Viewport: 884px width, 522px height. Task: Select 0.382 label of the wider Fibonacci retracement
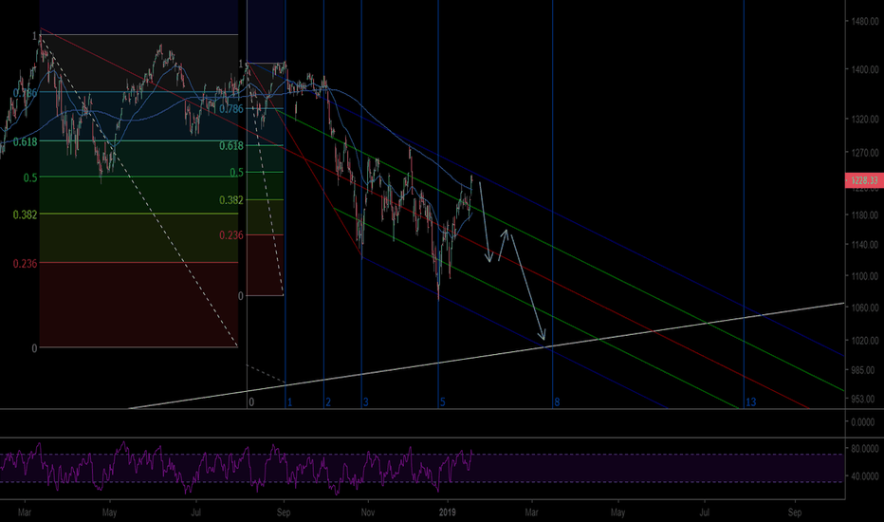[26, 215]
